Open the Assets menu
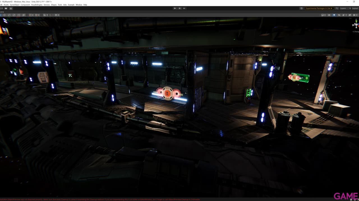The image size is (359, 201). click(x=6, y=5)
